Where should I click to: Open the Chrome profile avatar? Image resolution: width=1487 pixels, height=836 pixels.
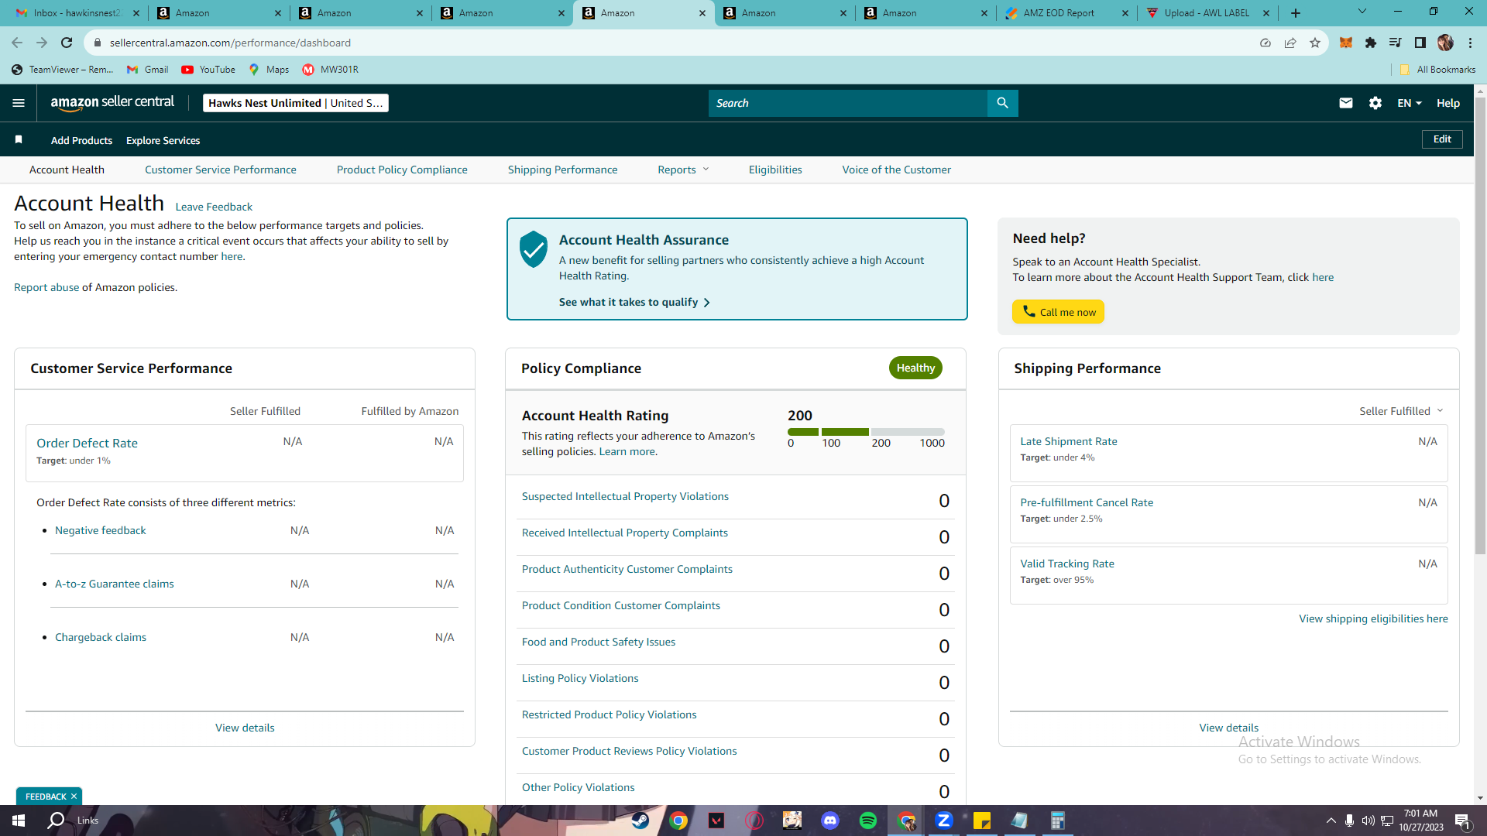1445,43
